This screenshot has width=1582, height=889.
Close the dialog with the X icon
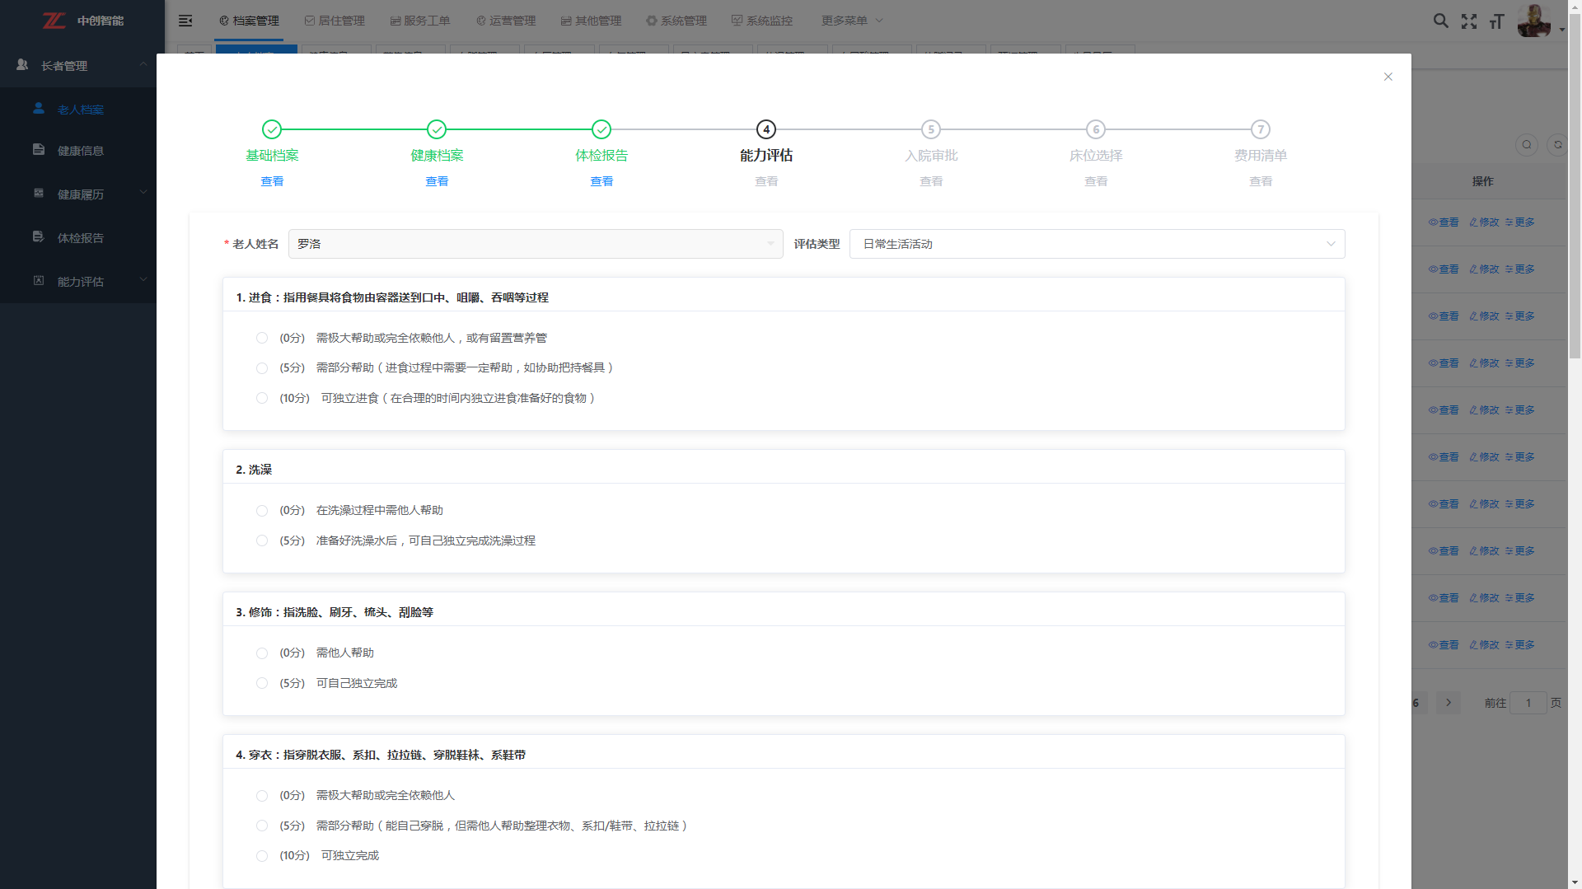click(x=1388, y=77)
